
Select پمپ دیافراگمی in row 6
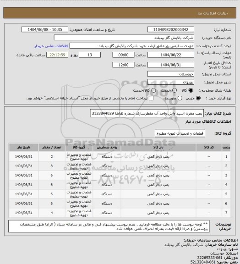coord(158,203)
